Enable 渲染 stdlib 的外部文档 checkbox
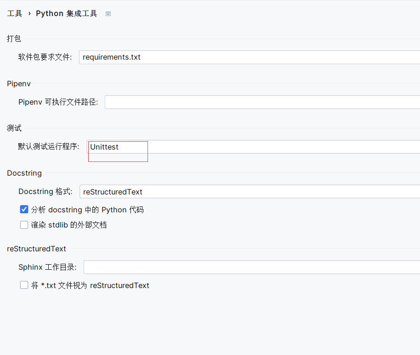The image size is (420, 355). pos(24,225)
